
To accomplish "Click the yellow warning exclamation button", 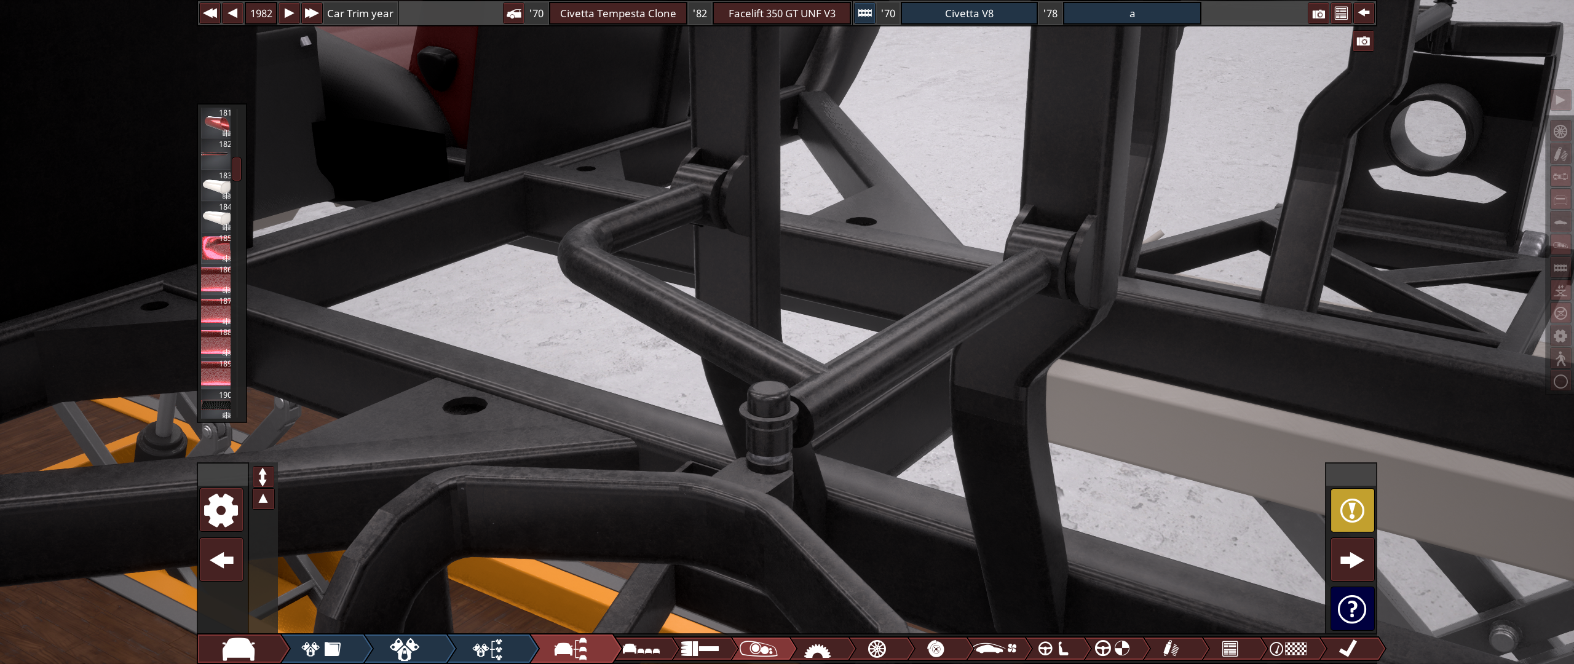I will [1352, 510].
